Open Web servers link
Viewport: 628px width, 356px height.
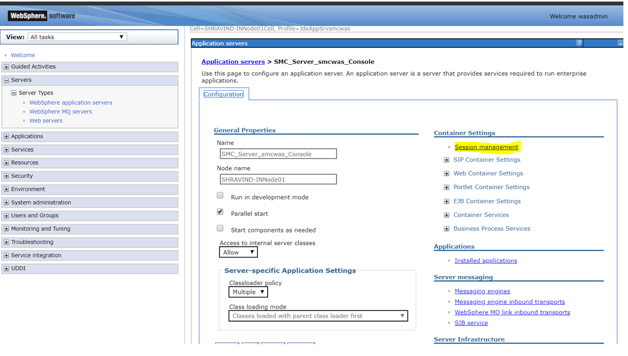[x=46, y=121]
